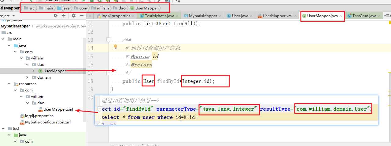391x146 pixels.
Task: Close the log4j.properties editor tab
Action: (134, 16)
